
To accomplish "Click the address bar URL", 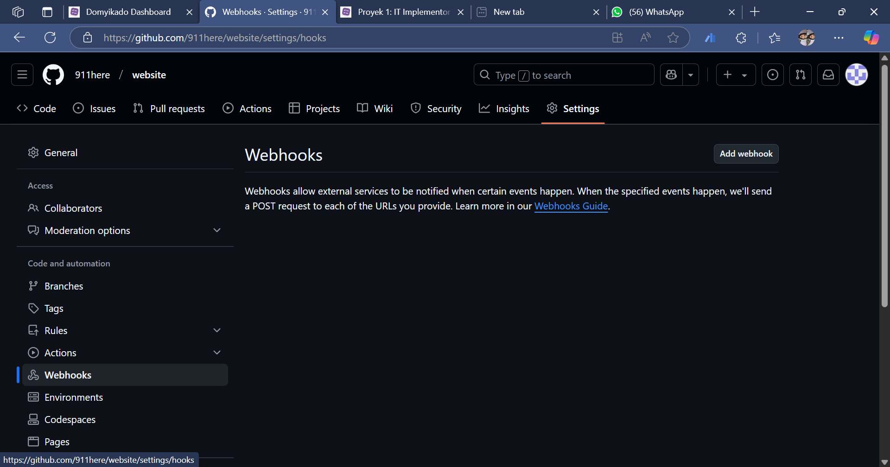I will pyautogui.click(x=215, y=38).
